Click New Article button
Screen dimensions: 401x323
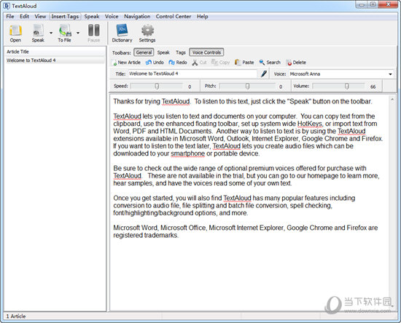click(127, 63)
